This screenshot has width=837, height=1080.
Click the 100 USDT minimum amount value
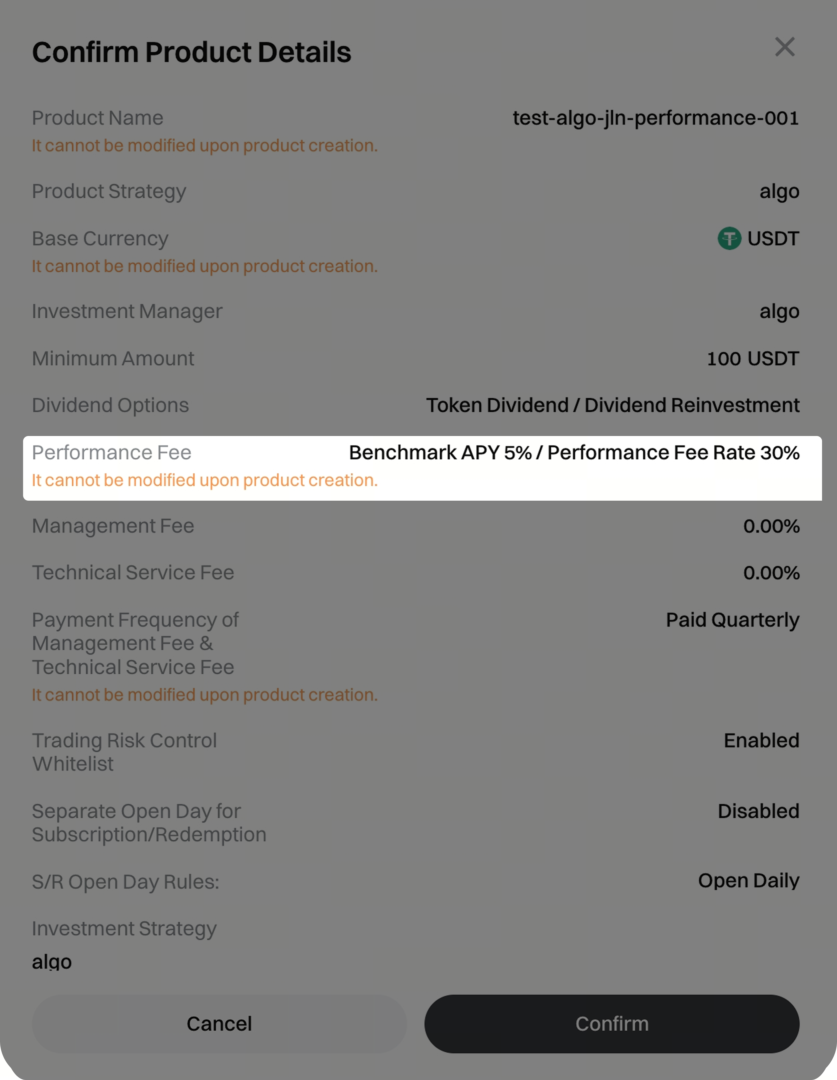pyautogui.click(x=752, y=359)
